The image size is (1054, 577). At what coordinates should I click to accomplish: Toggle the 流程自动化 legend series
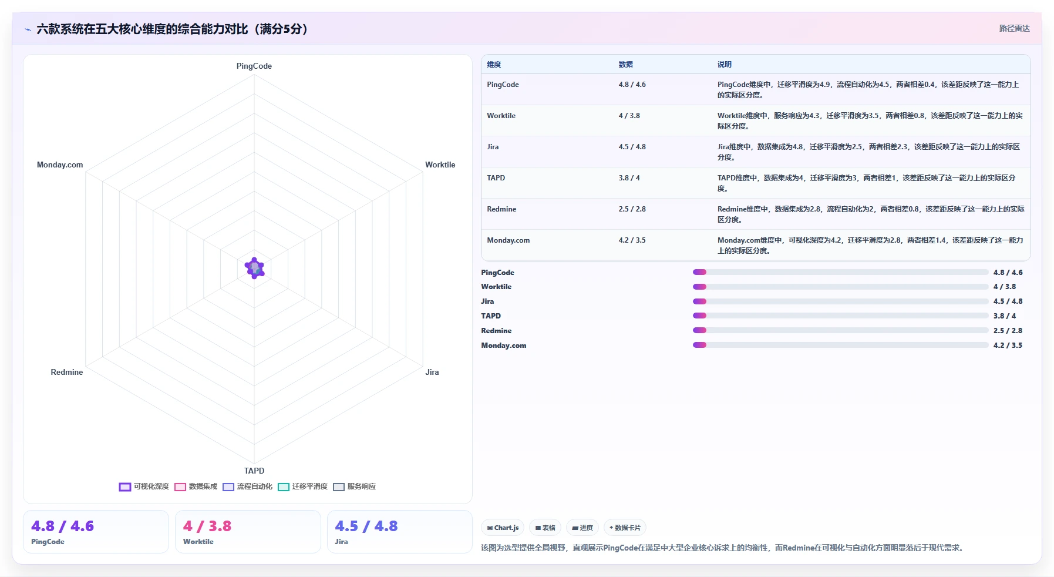(x=247, y=487)
